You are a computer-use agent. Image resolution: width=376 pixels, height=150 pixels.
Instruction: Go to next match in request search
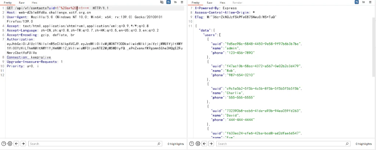(23, 143)
